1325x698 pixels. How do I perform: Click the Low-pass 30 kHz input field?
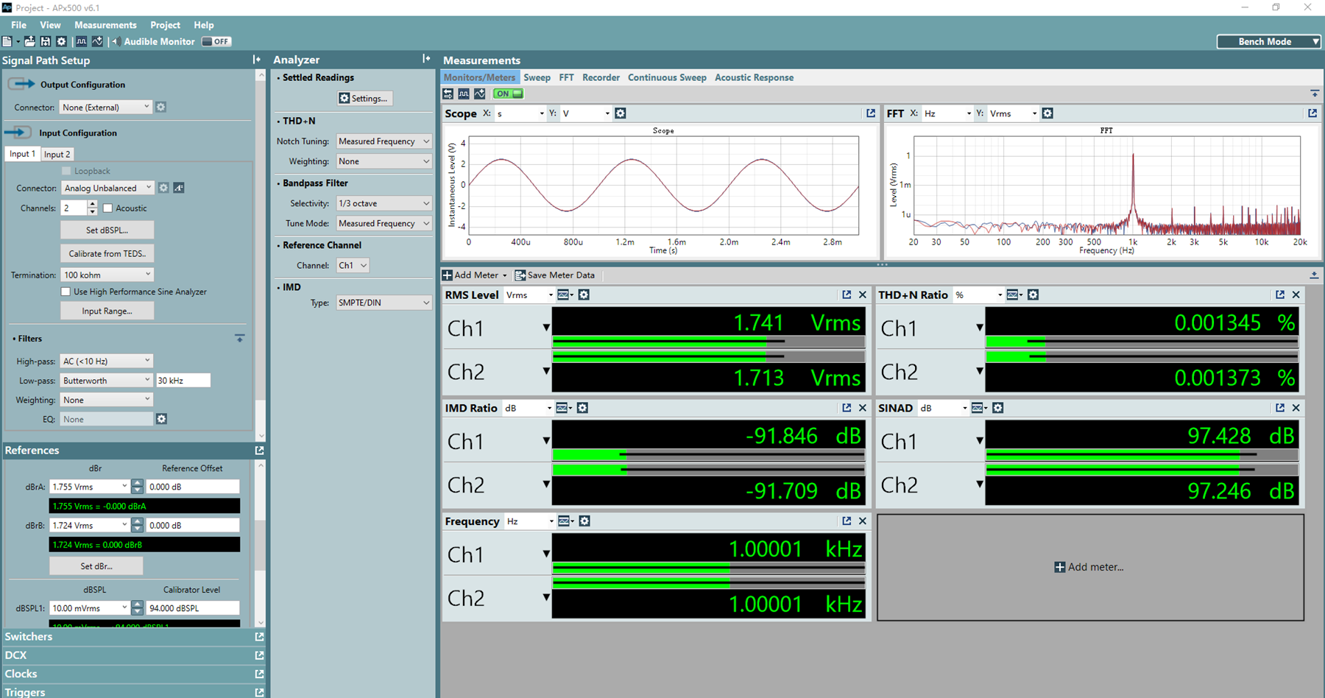tap(183, 381)
